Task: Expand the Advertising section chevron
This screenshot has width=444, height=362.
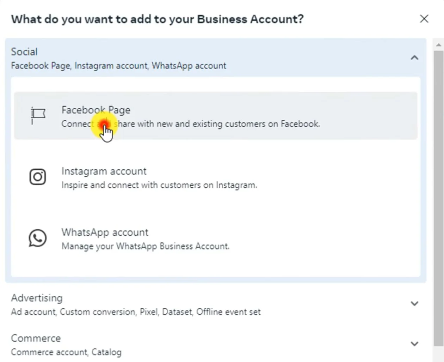Action: point(414,303)
